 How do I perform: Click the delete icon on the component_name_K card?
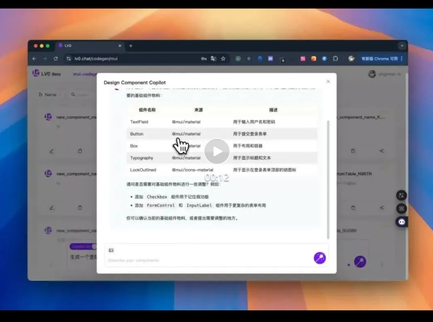352,151
